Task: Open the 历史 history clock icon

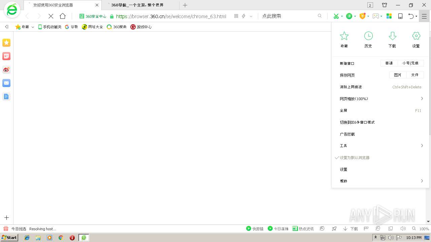Action: tap(368, 36)
